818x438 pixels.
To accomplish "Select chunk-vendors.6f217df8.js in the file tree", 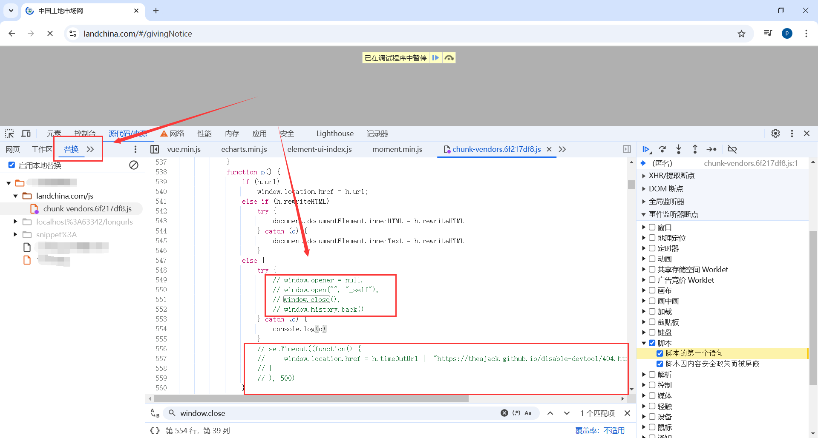I will point(87,208).
